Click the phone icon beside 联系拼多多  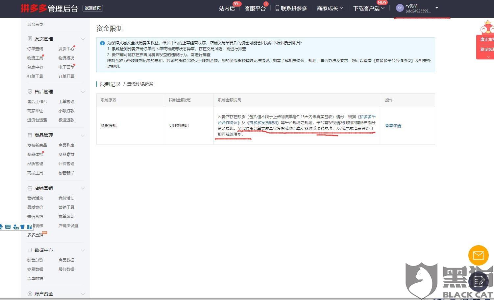277,8
